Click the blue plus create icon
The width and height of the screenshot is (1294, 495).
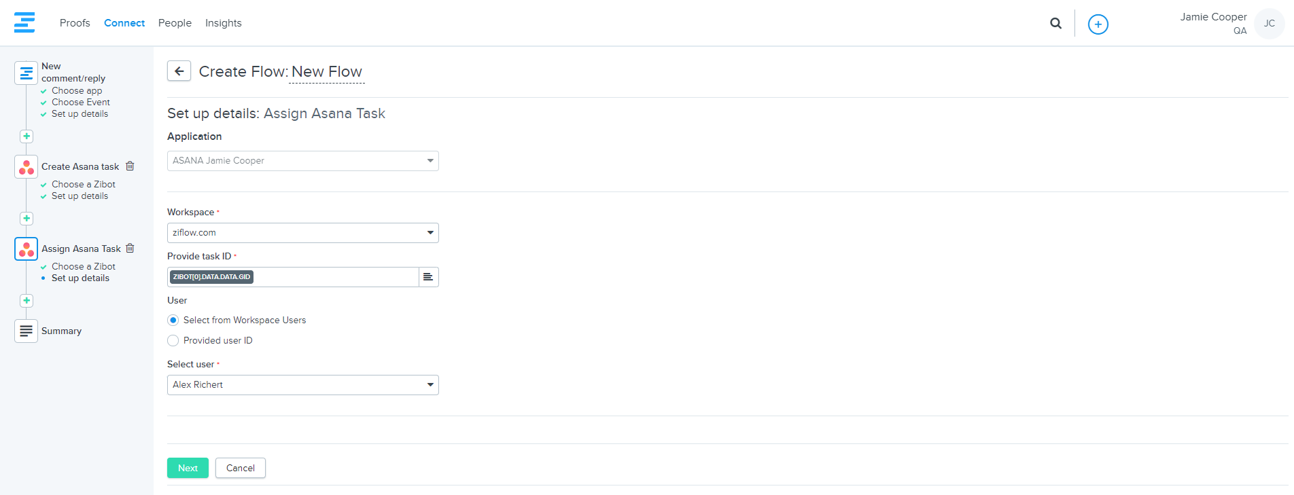(1098, 24)
